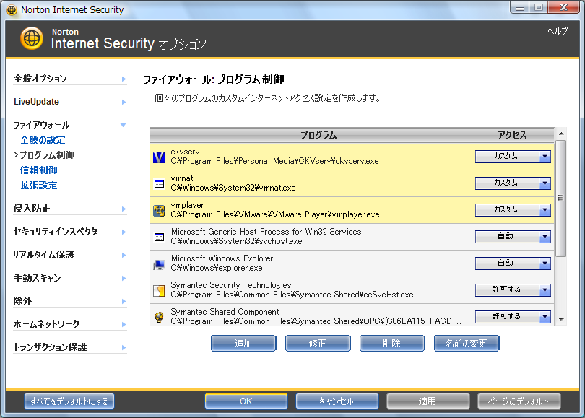This screenshot has width=585, height=418.
Task: Click the 追加 button to add program
Action: (243, 344)
